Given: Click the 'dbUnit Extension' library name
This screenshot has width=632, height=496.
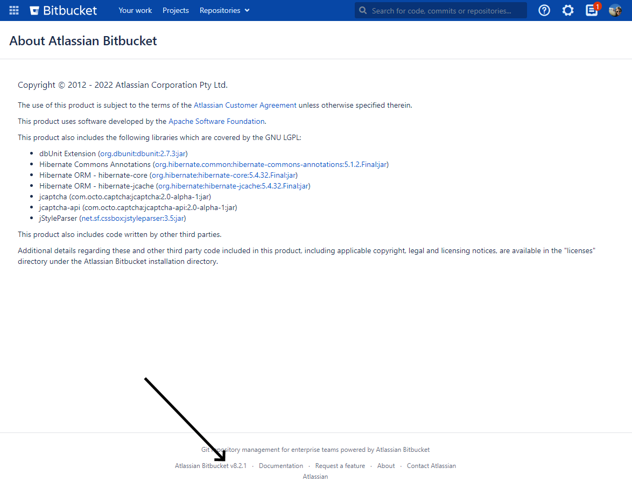Looking at the screenshot, I should pos(67,153).
